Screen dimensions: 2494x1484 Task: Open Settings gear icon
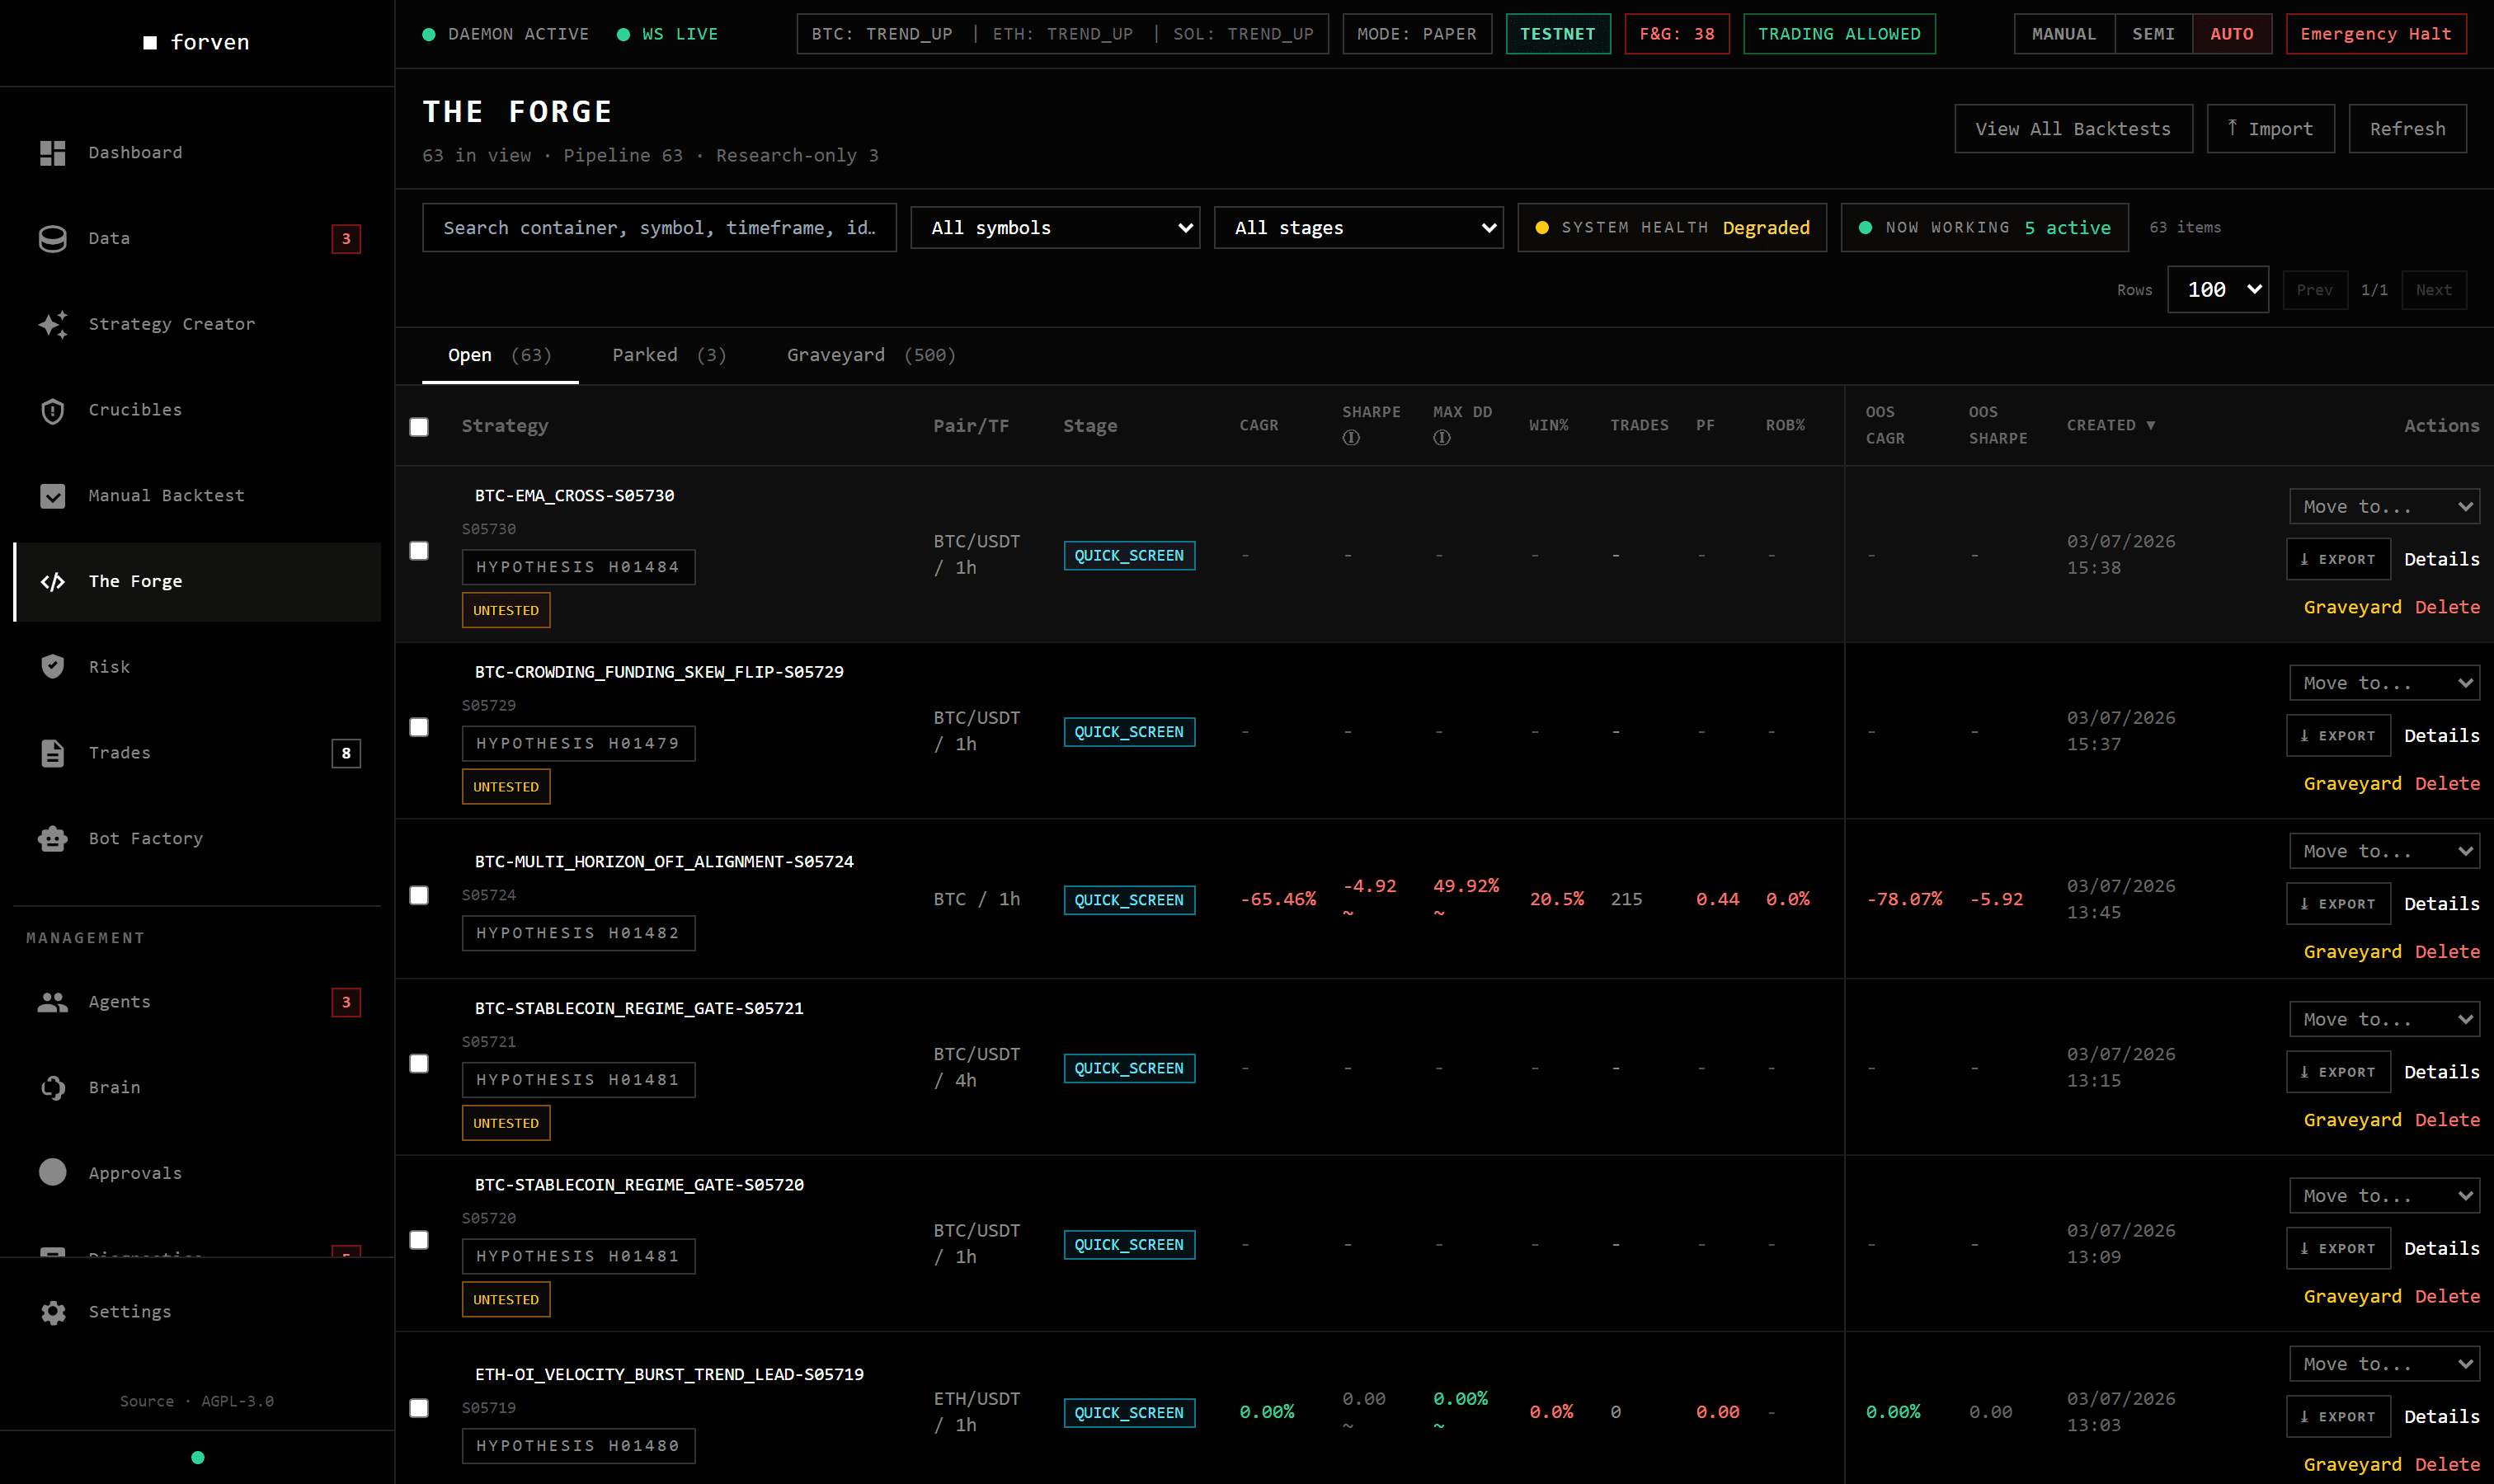[x=52, y=1312]
